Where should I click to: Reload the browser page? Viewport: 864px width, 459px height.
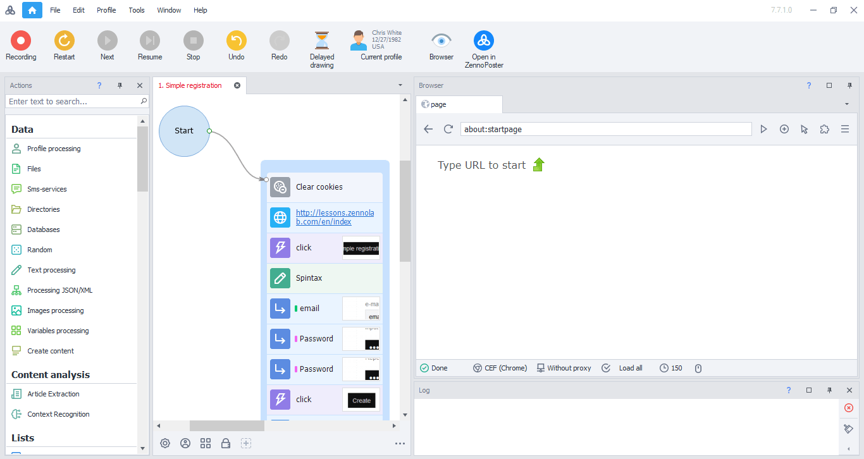448,129
